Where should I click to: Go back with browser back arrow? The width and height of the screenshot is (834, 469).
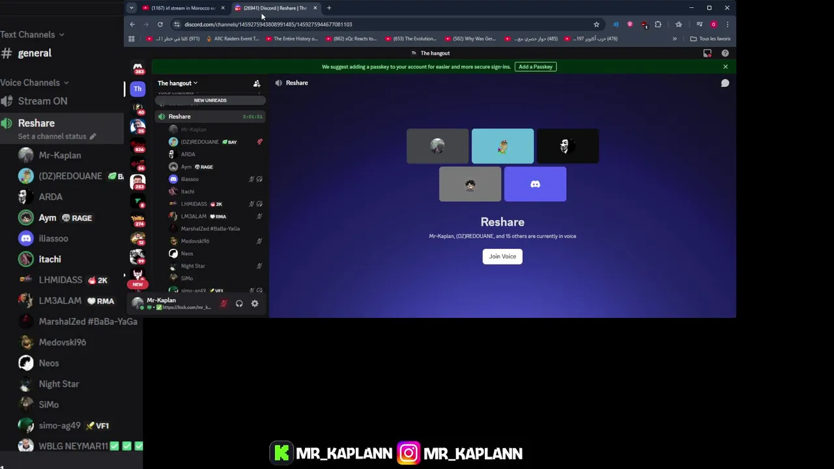(x=132, y=24)
